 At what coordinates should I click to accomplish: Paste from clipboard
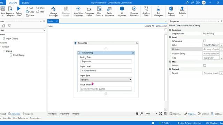click(x=30, y=15)
